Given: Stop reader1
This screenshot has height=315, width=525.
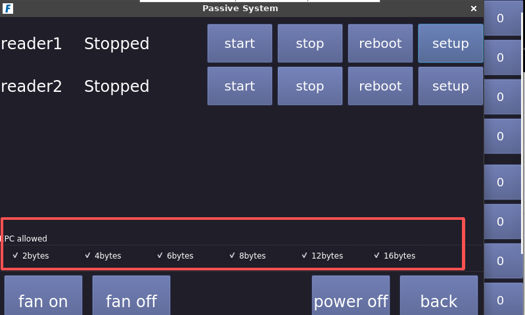Looking at the screenshot, I should point(309,44).
